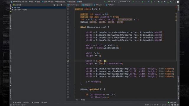Click the ihavetofly package breadcrumb
This screenshot has width=189, height=106.
coord(71,2)
